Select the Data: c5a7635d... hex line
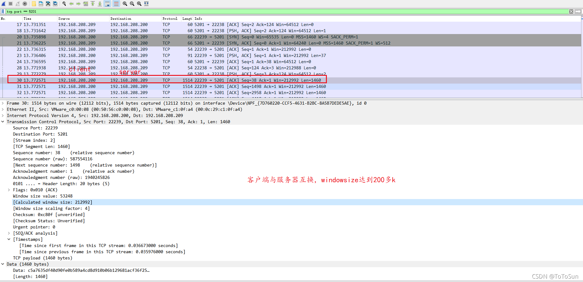Image resolution: width=583 pixels, height=282 pixels. (x=81, y=270)
